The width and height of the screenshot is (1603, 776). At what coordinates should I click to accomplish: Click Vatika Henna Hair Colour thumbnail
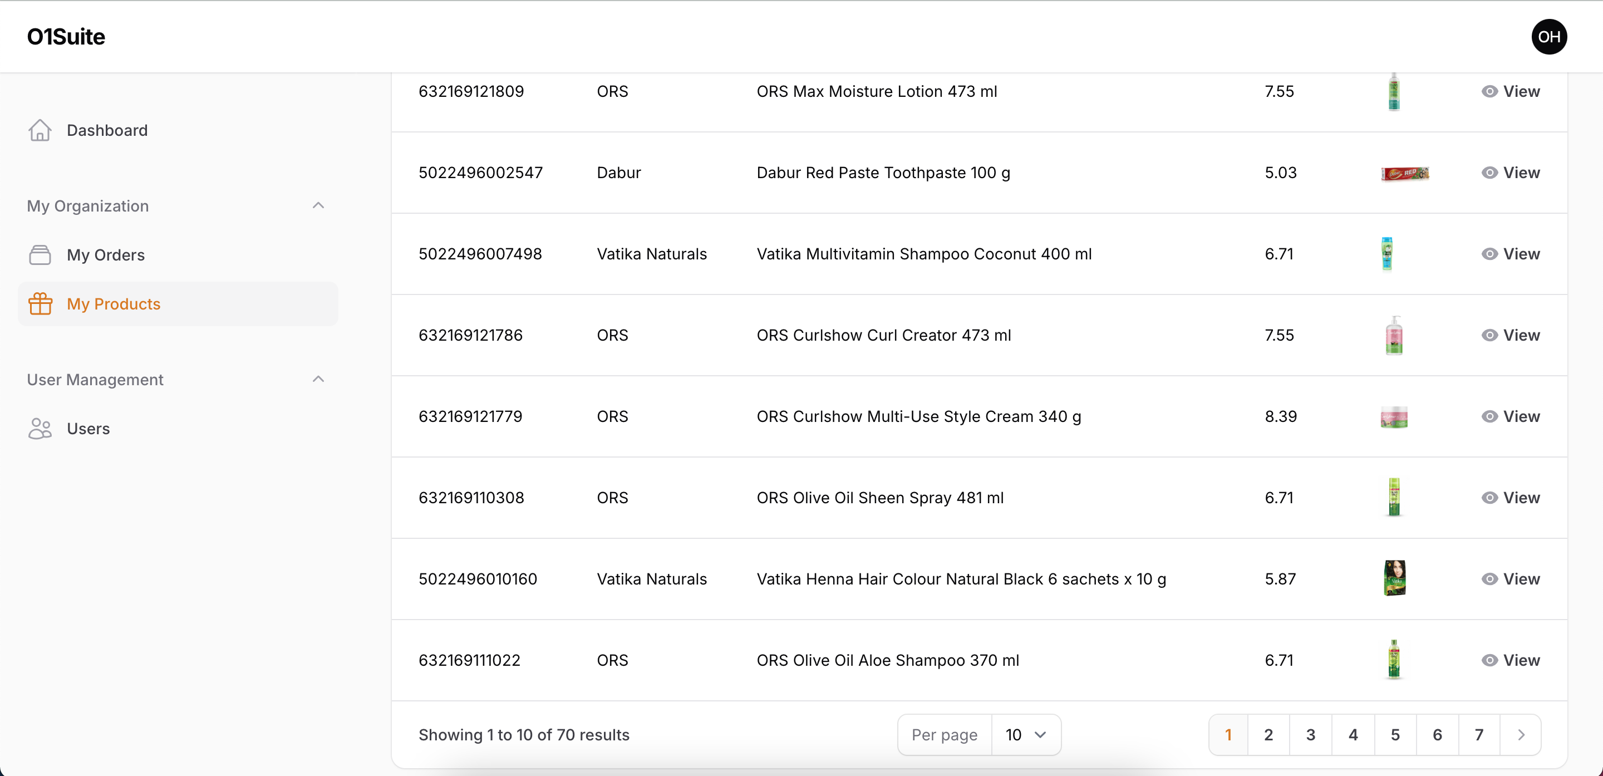click(1394, 578)
